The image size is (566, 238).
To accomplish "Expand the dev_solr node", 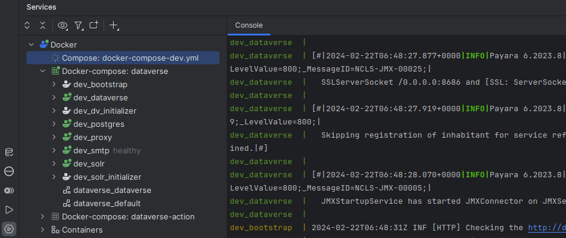I will pos(54,163).
